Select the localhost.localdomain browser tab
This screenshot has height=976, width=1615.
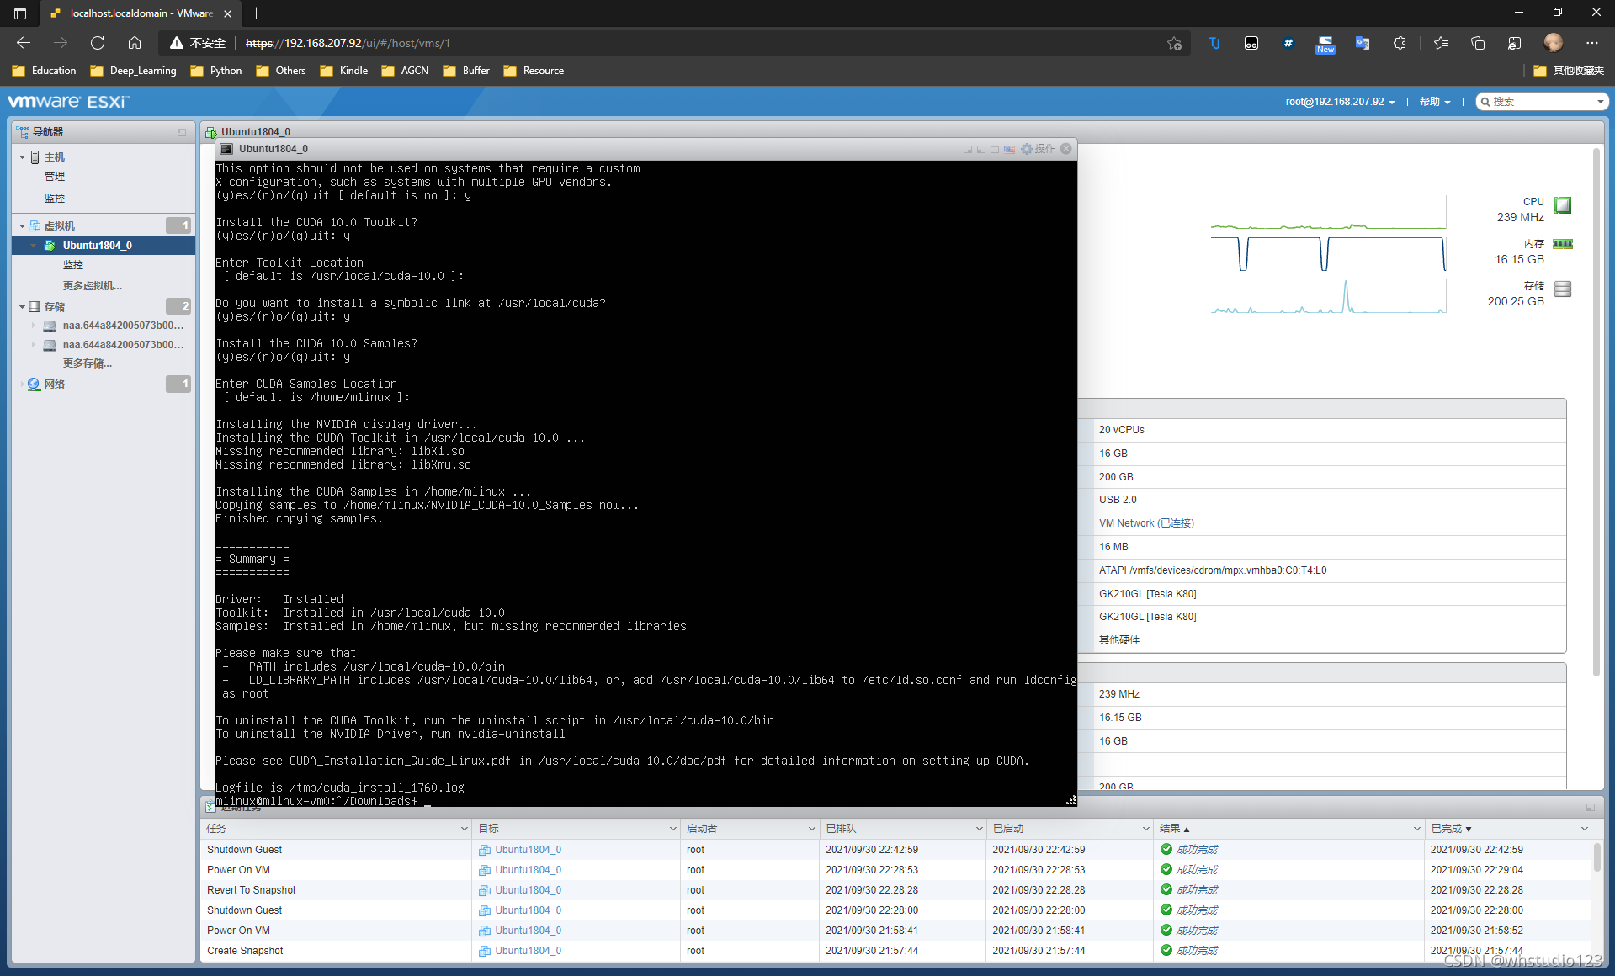pos(140,13)
